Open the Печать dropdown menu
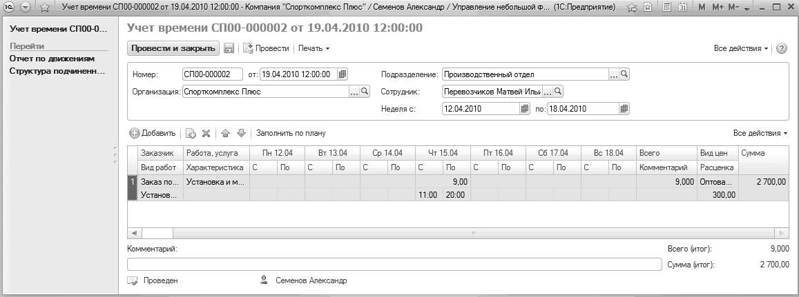The image size is (799, 297). [314, 48]
